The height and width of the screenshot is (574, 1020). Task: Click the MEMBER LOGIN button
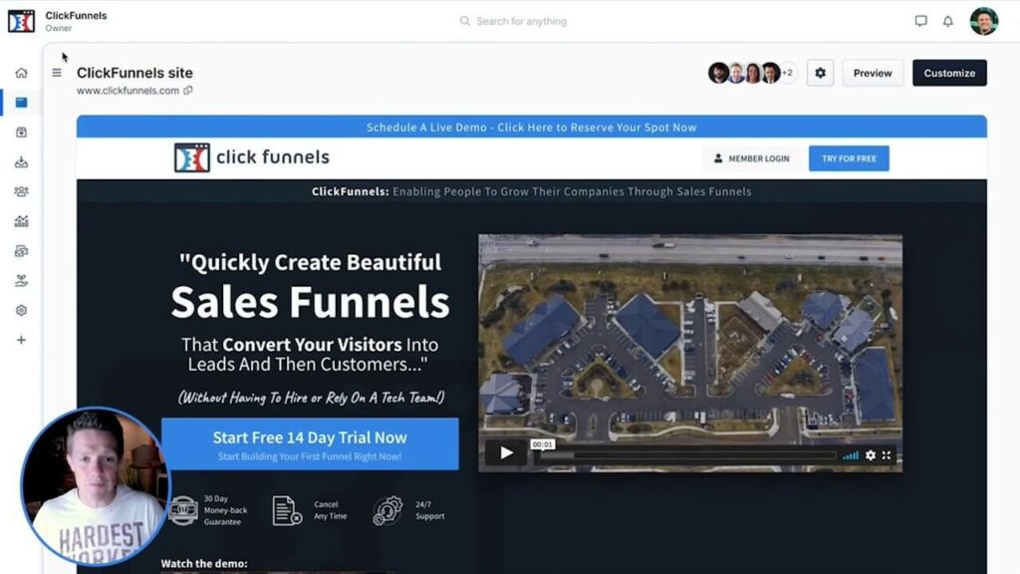coord(751,158)
